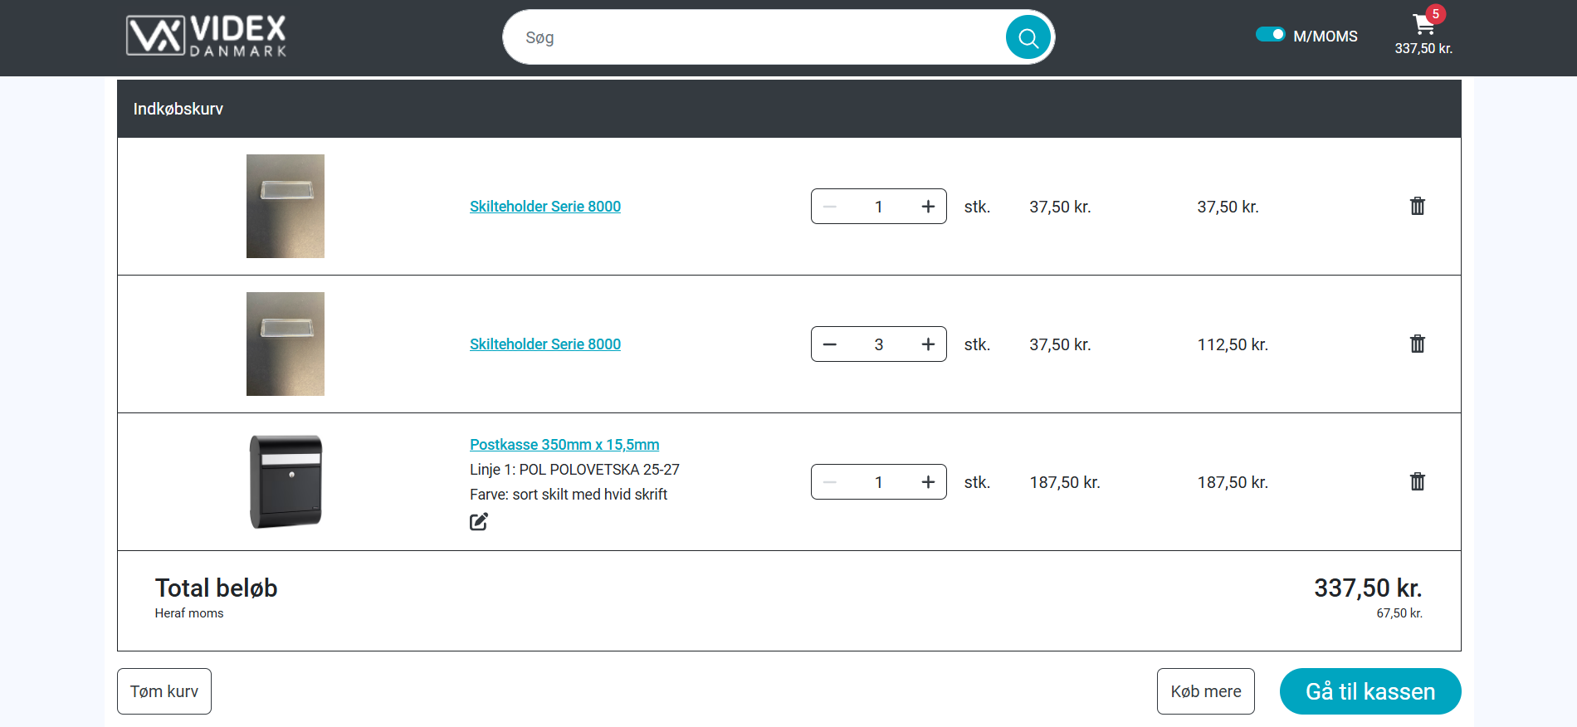This screenshot has width=1577, height=727.
Task: Click the search magnifier button
Action: [1028, 37]
